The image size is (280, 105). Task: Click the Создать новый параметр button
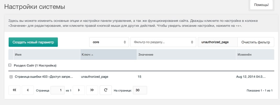tap(33, 42)
